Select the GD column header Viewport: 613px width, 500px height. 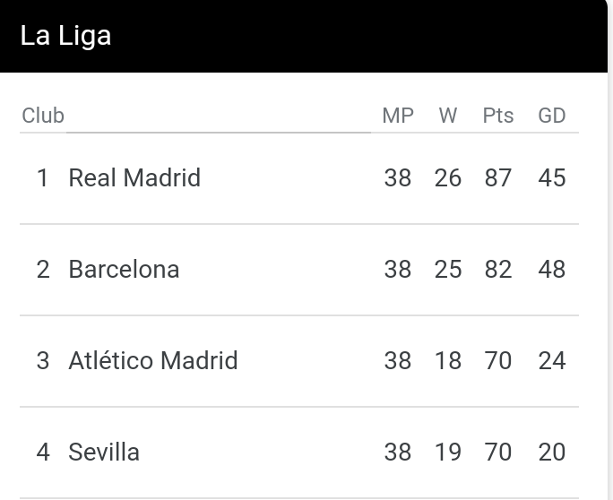552,116
